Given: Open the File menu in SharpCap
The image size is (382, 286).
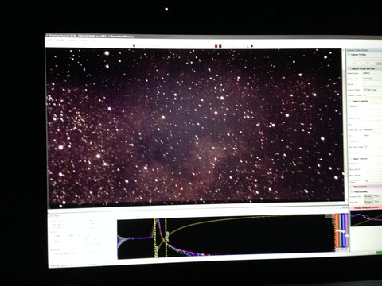Looking at the screenshot, I should (50, 40).
